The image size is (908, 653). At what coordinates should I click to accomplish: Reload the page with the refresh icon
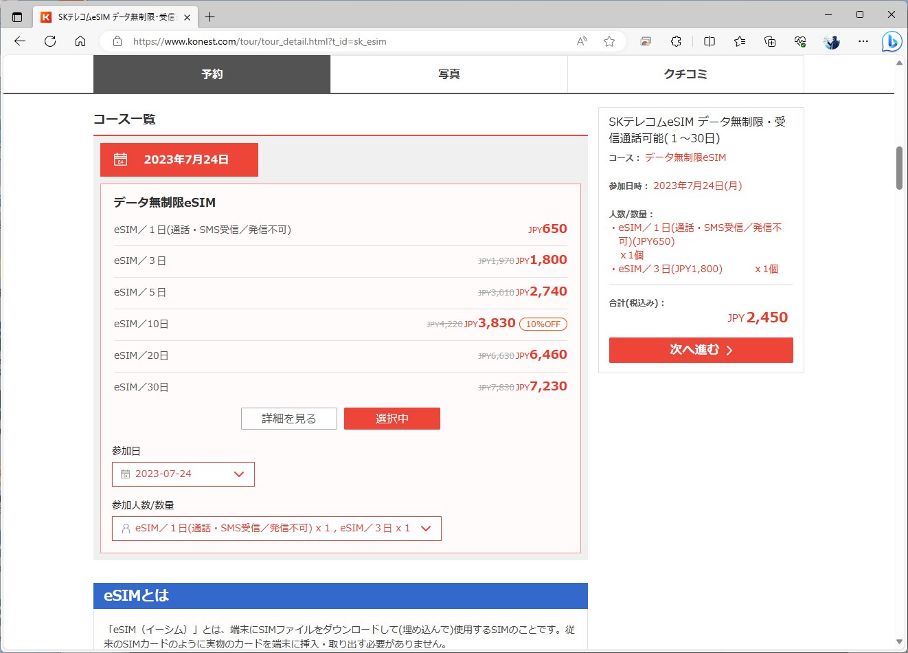[49, 41]
